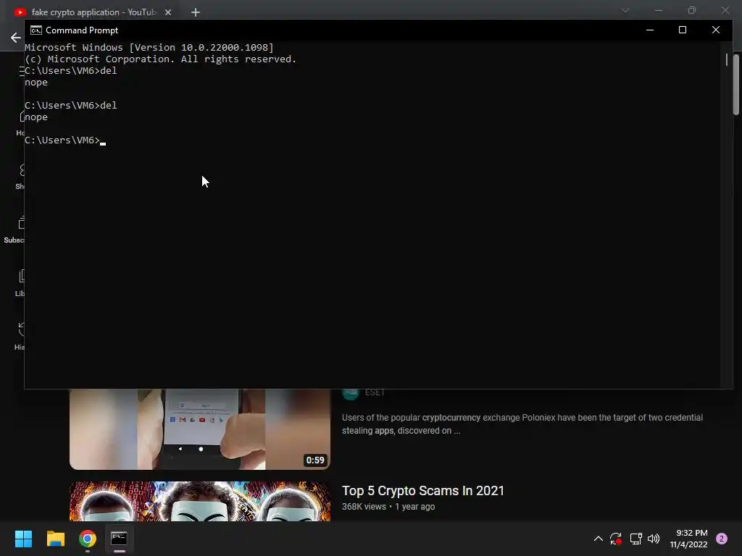Open the 0:59 Poloniex video thumbnail
The image size is (742, 556).
click(x=200, y=429)
